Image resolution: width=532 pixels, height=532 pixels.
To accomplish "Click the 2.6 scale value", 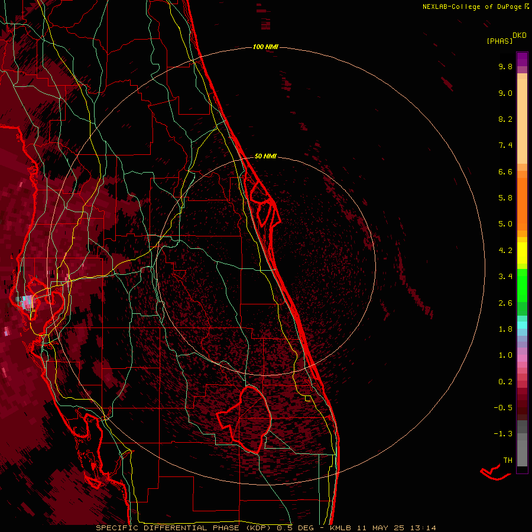I will [x=505, y=303].
